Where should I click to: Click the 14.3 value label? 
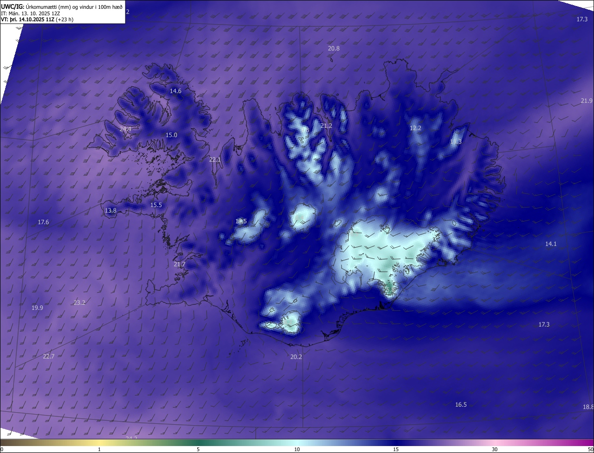pyautogui.click(x=456, y=142)
